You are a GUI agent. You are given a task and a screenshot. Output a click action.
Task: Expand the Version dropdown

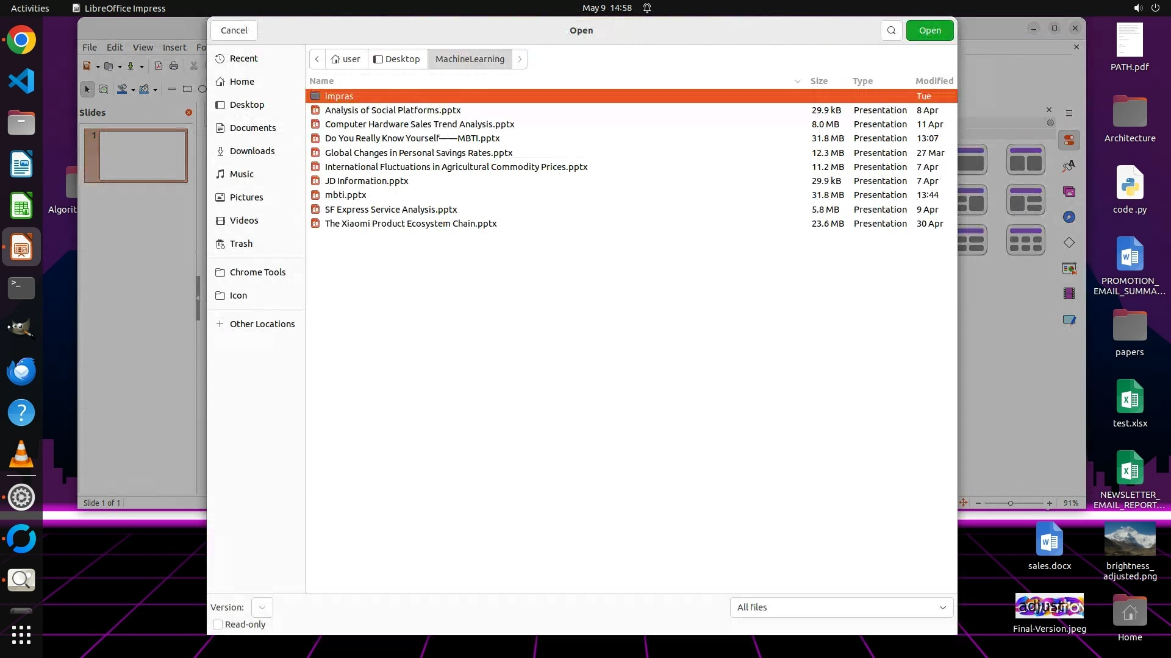click(x=262, y=607)
